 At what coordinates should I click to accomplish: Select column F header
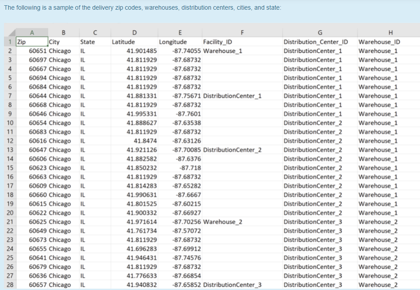pyautogui.click(x=242, y=33)
